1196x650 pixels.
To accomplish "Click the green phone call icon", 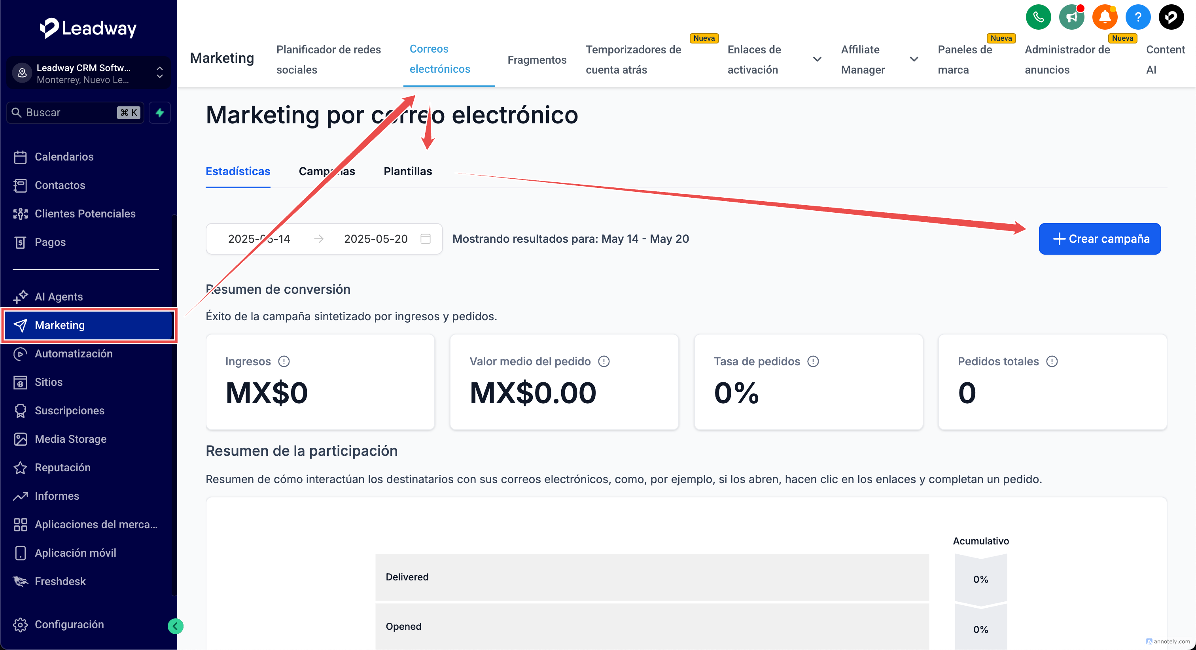I will [x=1038, y=18].
